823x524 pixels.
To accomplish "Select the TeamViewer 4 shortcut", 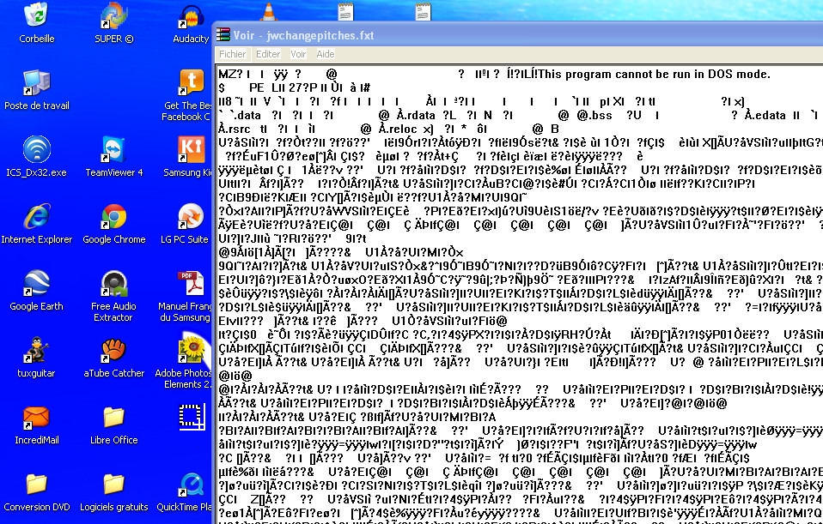I will 113,151.
